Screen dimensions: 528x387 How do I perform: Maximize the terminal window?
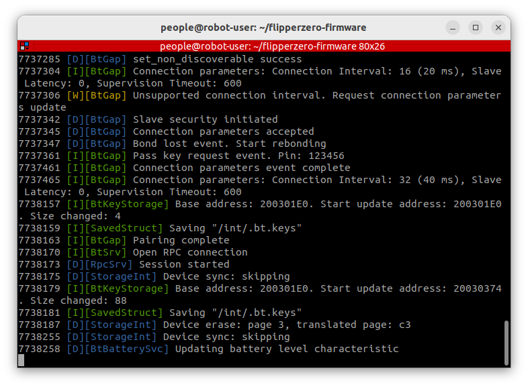coord(476,27)
